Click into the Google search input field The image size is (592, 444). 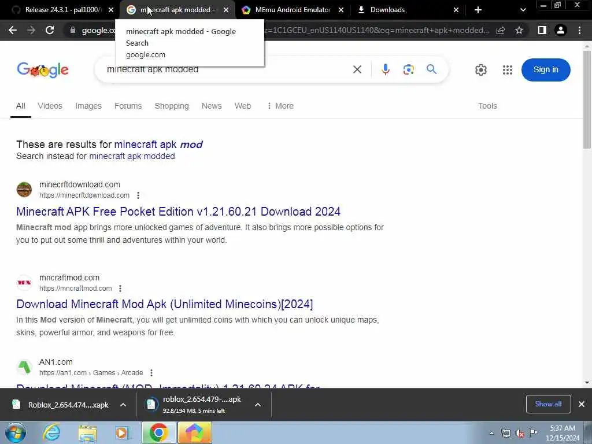point(227,69)
